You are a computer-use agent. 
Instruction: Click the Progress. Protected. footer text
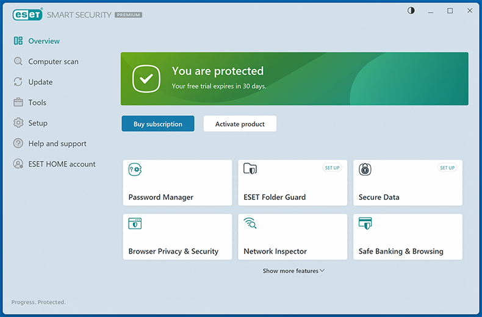(x=38, y=302)
